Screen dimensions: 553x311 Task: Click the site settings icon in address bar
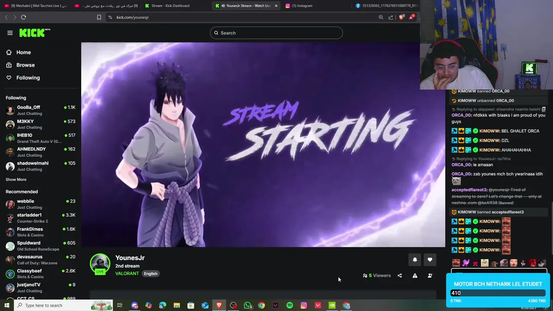coord(110,17)
